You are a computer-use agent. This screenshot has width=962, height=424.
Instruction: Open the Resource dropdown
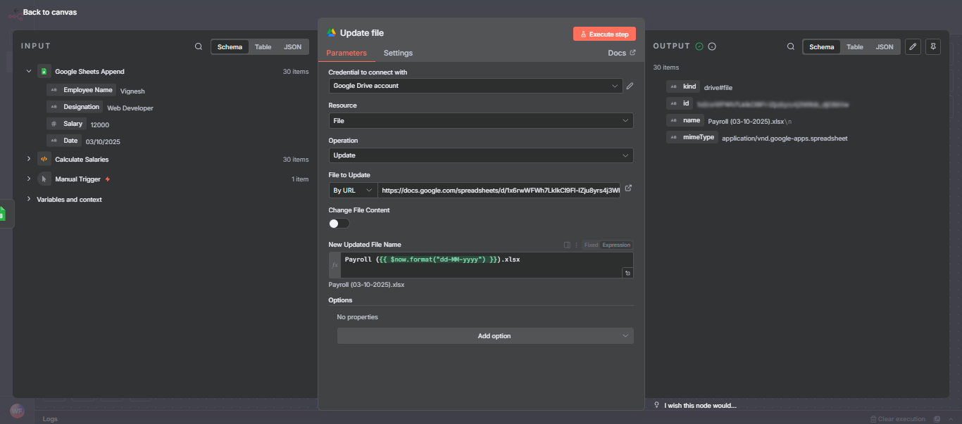481,120
